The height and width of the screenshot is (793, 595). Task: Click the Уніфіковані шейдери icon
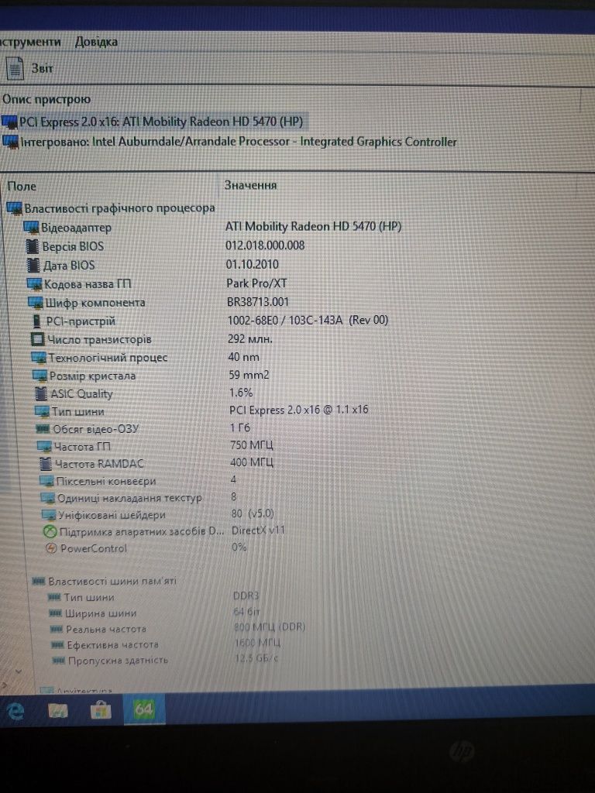(x=49, y=515)
